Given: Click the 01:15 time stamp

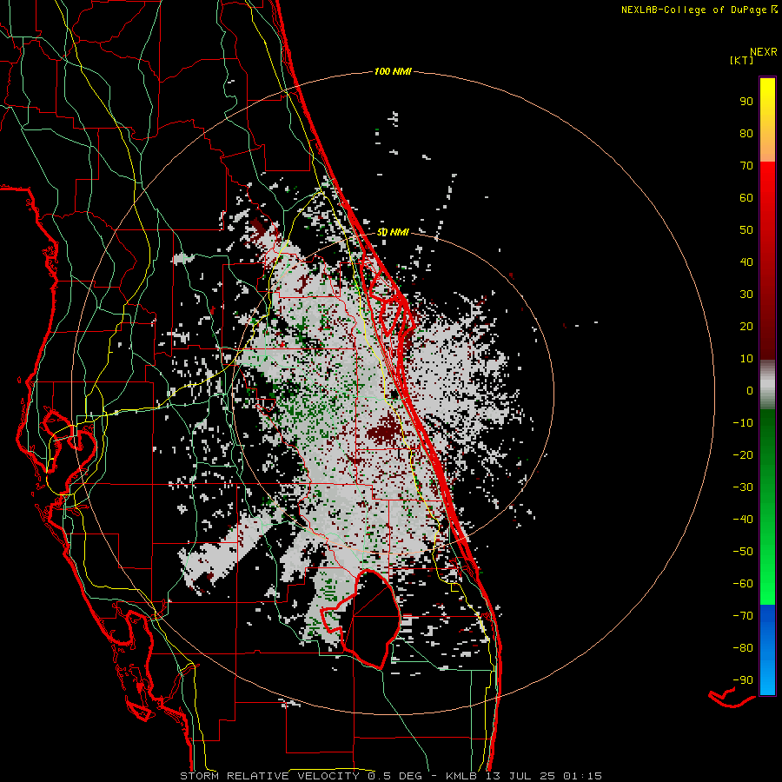Looking at the screenshot, I should tap(582, 776).
